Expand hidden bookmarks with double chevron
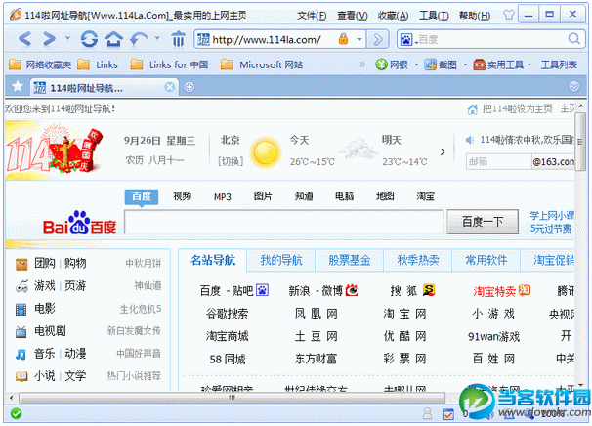Viewport: 592px width, 426px height. pos(362,64)
